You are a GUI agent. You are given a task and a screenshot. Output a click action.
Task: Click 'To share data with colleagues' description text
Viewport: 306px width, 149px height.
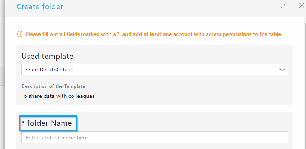(x=58, y=96)
